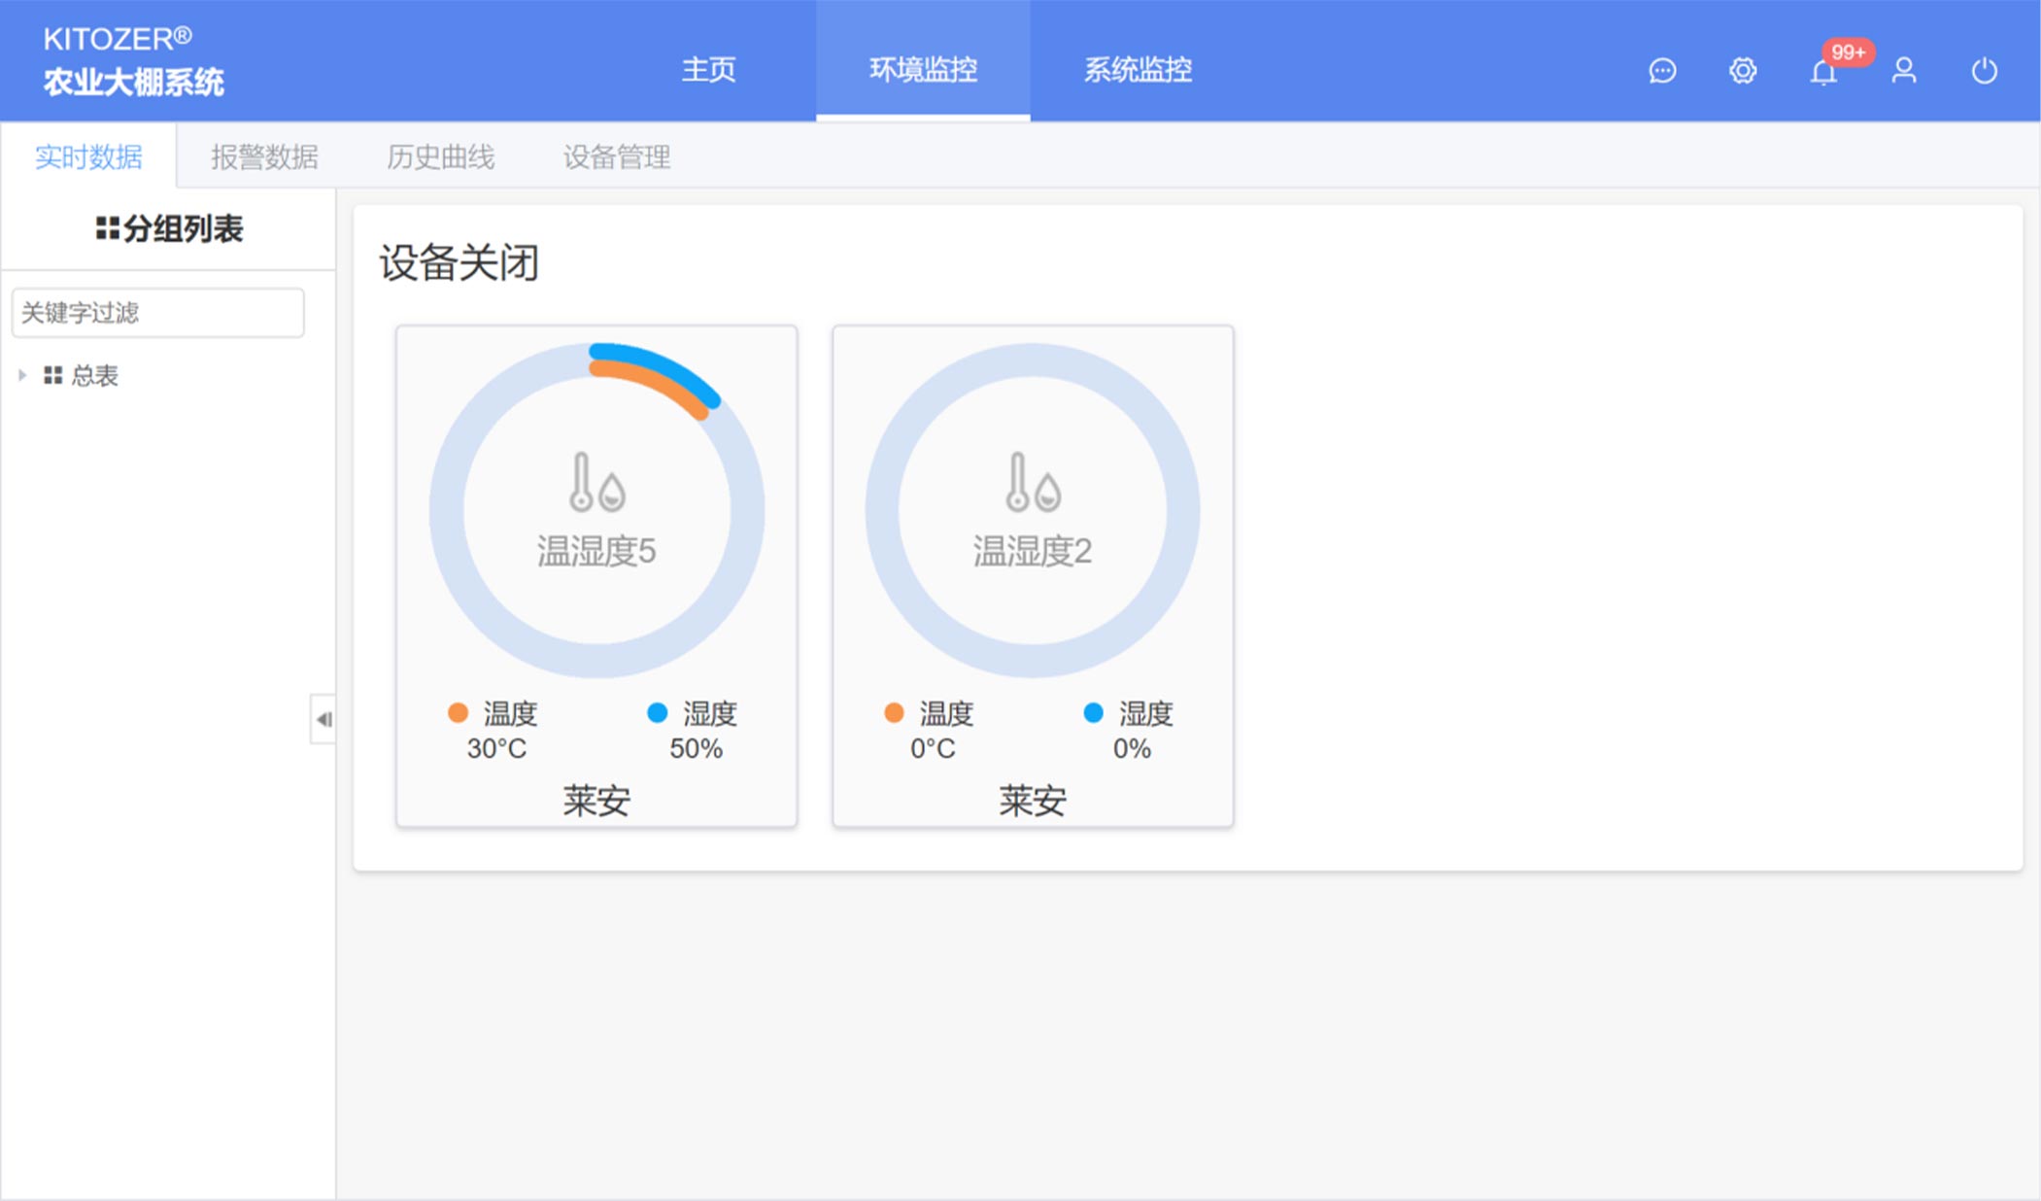Open the user profile icon

[1904, 71]
